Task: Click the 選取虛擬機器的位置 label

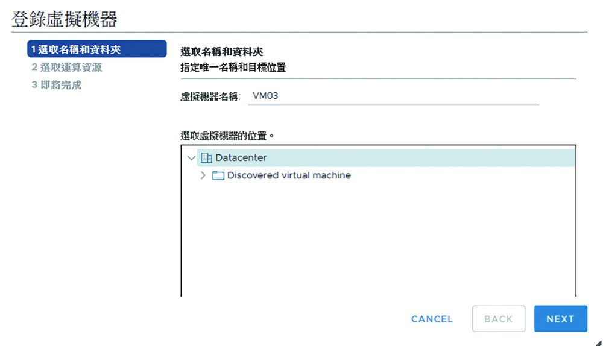Action: click(x=227, y=136)
